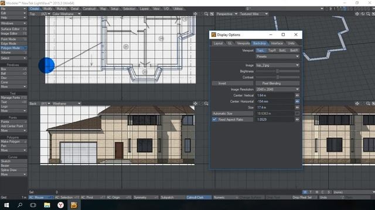Viewport: 375px width, 210px height.
Task: Toggle the Fixed Aspect Ratio checkbox
Action: pos(214,120)
